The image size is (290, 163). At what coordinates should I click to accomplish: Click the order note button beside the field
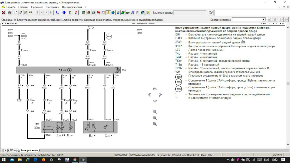coord(211,13)
